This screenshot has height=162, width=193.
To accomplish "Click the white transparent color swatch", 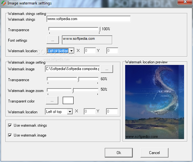I will coord(68,100).
